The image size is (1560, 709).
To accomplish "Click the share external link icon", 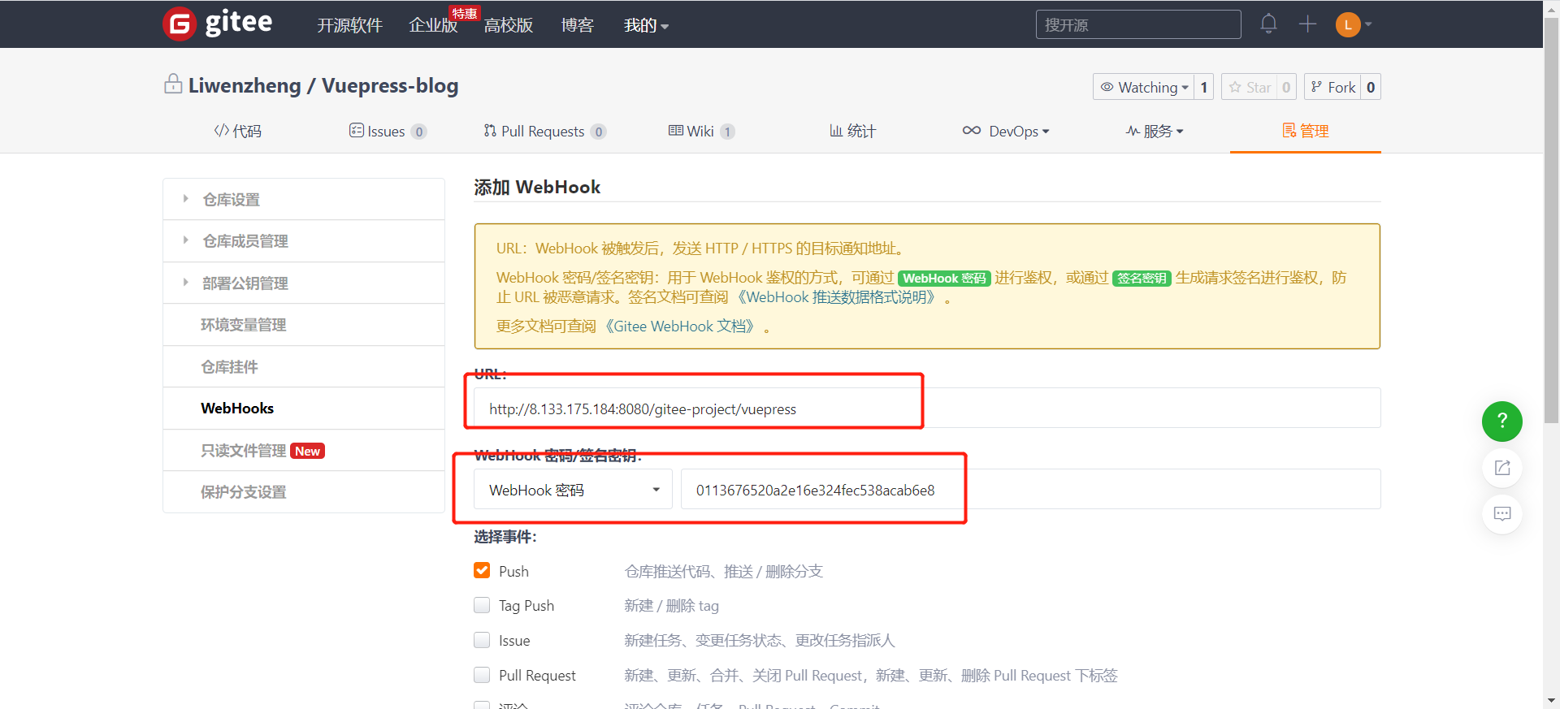I will (1502, 467).
